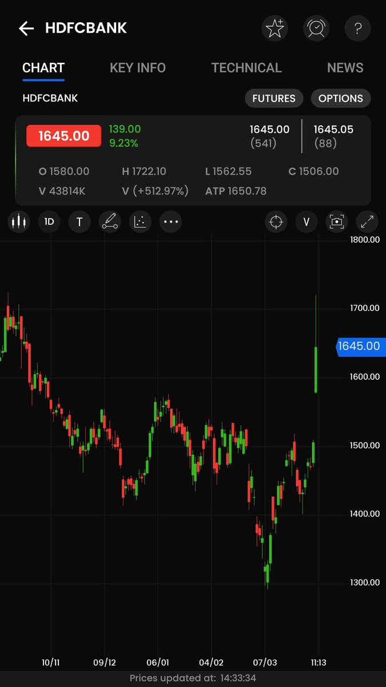The height and width of the screenshot is (687, 386).
Task: Add HDFCBANK to watchlist with star icon
Action: [275, 28]
